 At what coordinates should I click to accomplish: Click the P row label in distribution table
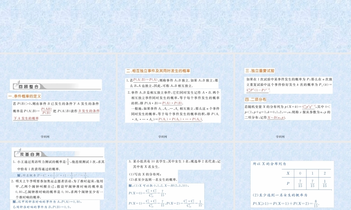click(x=288, y=183)
